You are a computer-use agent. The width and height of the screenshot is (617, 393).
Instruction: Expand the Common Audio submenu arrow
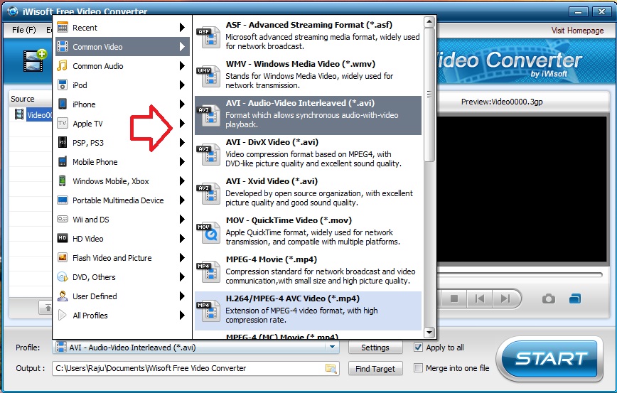point(182,65)
